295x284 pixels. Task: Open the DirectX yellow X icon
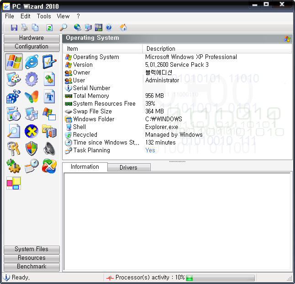(32, 131)
